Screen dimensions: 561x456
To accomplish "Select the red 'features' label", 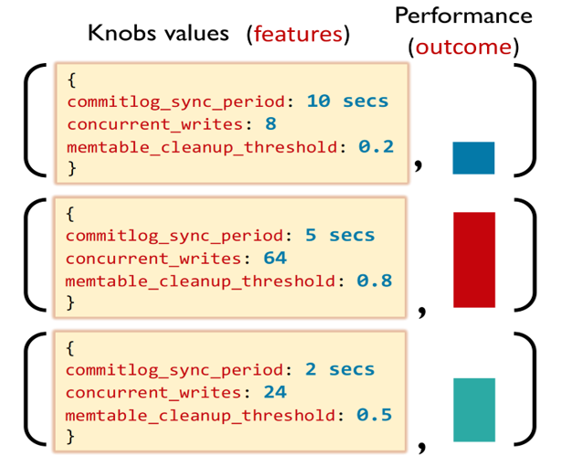I will pyautogui.click(x=300, y=34).
